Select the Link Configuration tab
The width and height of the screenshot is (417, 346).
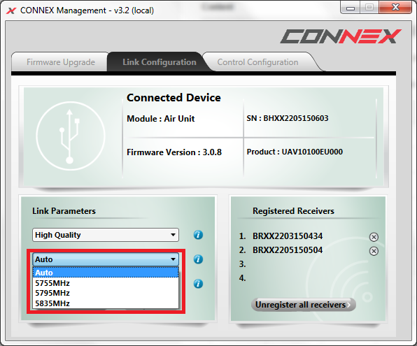(x=160, y=62)
